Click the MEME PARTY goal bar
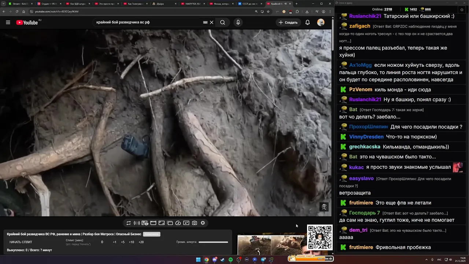The image size is (469, 264). click(311, 258)
